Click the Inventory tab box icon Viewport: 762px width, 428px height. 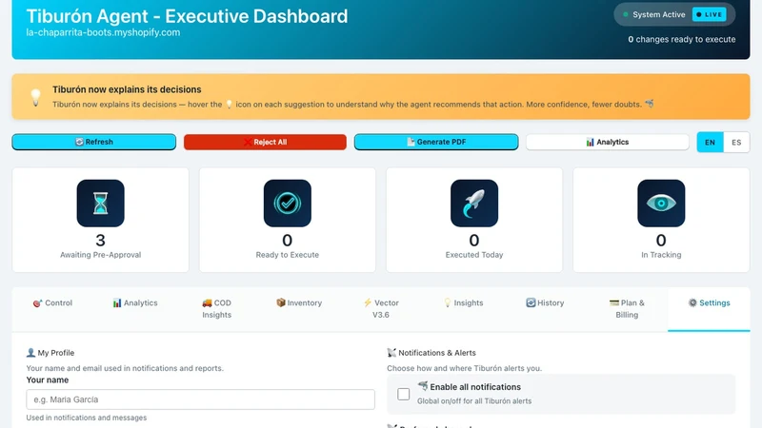(280, 302)
